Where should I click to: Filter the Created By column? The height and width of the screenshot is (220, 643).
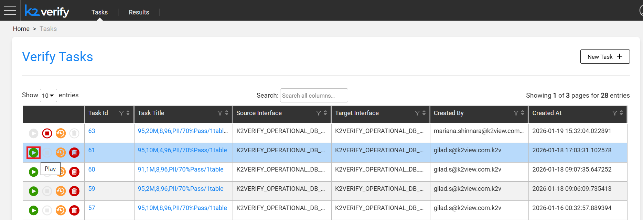[x=516, y=113]
